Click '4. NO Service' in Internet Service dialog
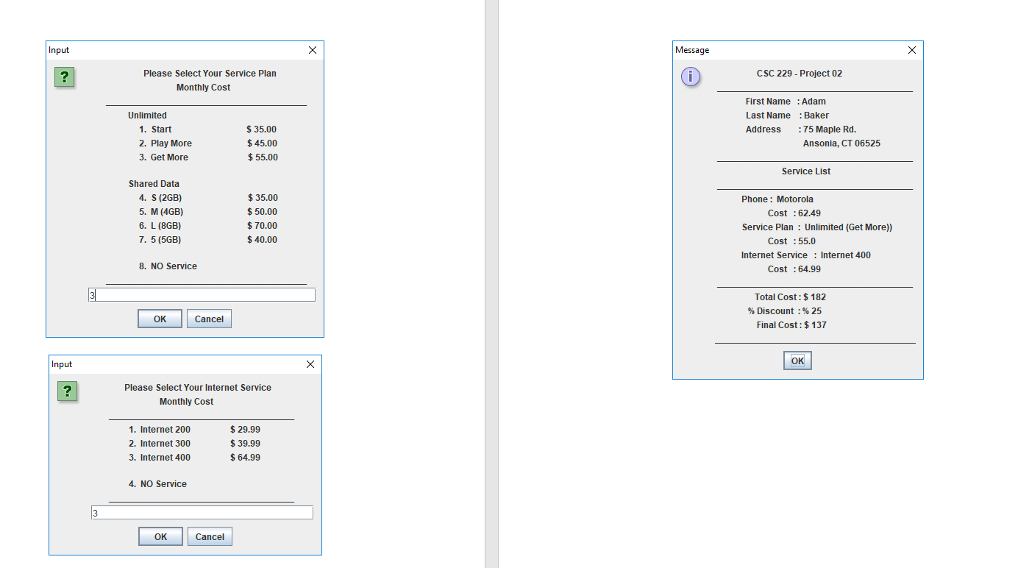This screenshot has width=1018, height=568. pos(158,484)
